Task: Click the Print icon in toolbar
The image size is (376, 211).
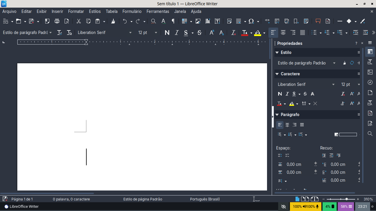Action: pyautogui.click(x=57, y=21)
